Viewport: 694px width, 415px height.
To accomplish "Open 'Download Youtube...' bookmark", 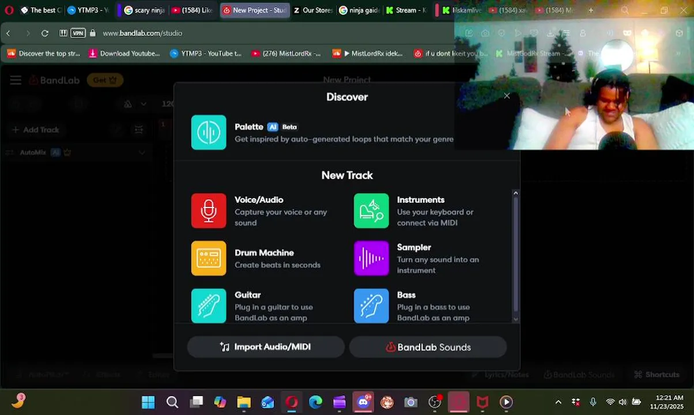I will click(x=125, y=54).
